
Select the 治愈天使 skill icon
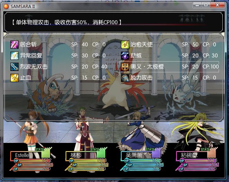pos(125,45)
